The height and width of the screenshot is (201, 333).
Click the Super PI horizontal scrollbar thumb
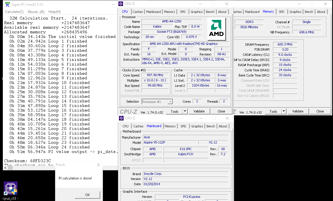10,168
